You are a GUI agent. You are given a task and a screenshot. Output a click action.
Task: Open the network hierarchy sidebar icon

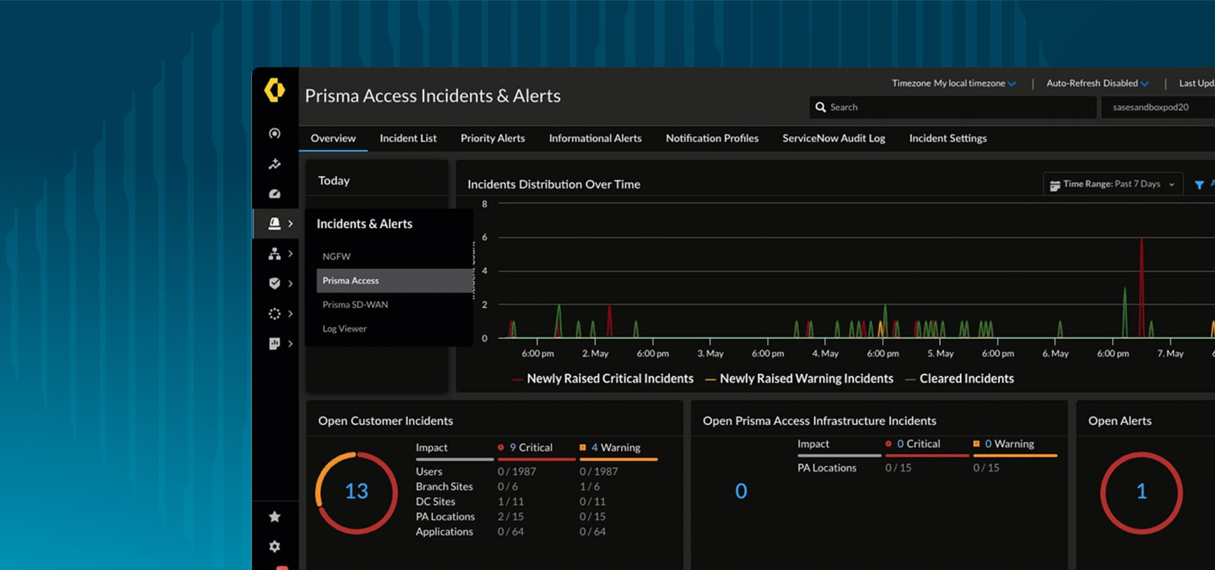275,254
